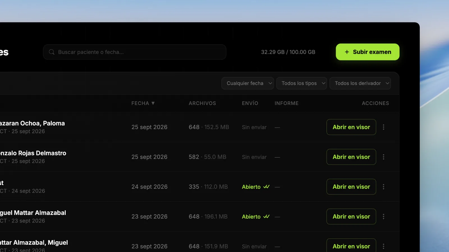
Task: Click the 648 · 196.1 MB files cell
Action: pyautogui.click(x=208, y=217)
